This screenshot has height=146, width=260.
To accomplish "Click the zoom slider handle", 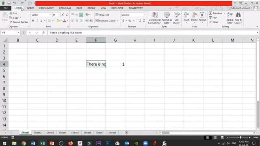I will 240,137.
